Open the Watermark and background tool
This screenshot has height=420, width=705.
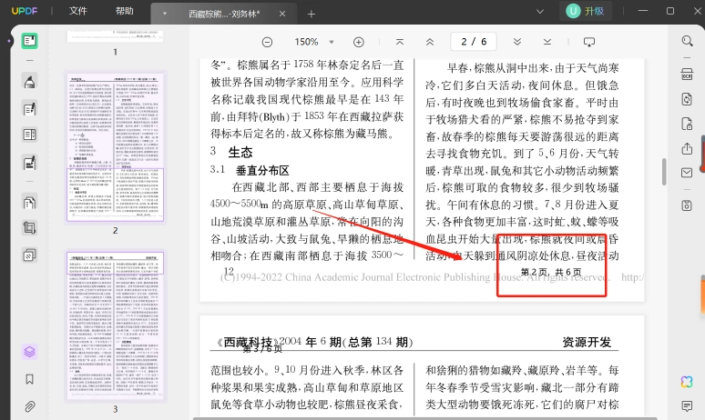(30, 255)
